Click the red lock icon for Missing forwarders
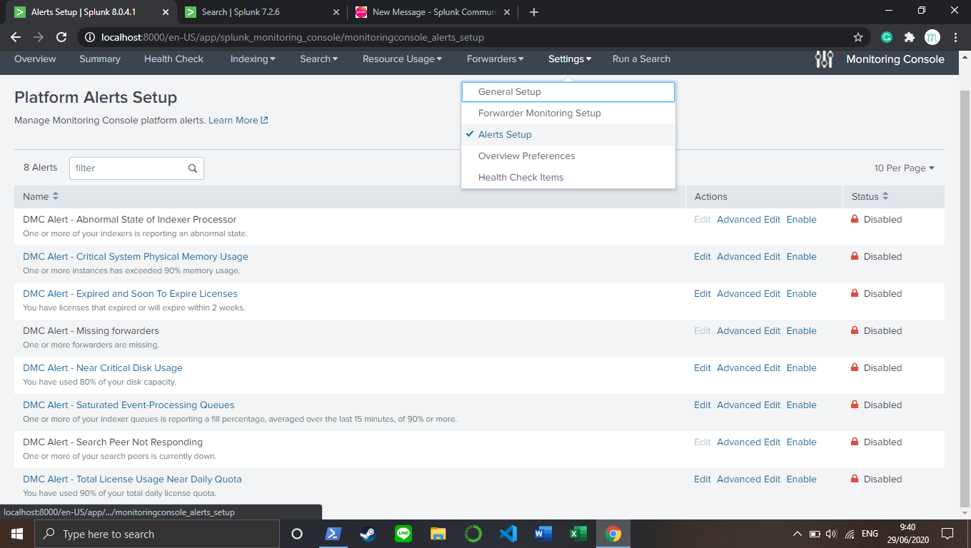971x548 pixels. pyautogui.click(x=855, y=330)
